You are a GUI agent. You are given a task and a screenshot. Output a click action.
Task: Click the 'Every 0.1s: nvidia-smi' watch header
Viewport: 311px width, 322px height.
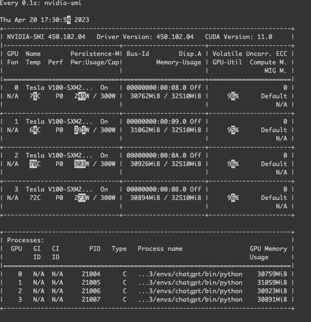click(x=40, y=3)
